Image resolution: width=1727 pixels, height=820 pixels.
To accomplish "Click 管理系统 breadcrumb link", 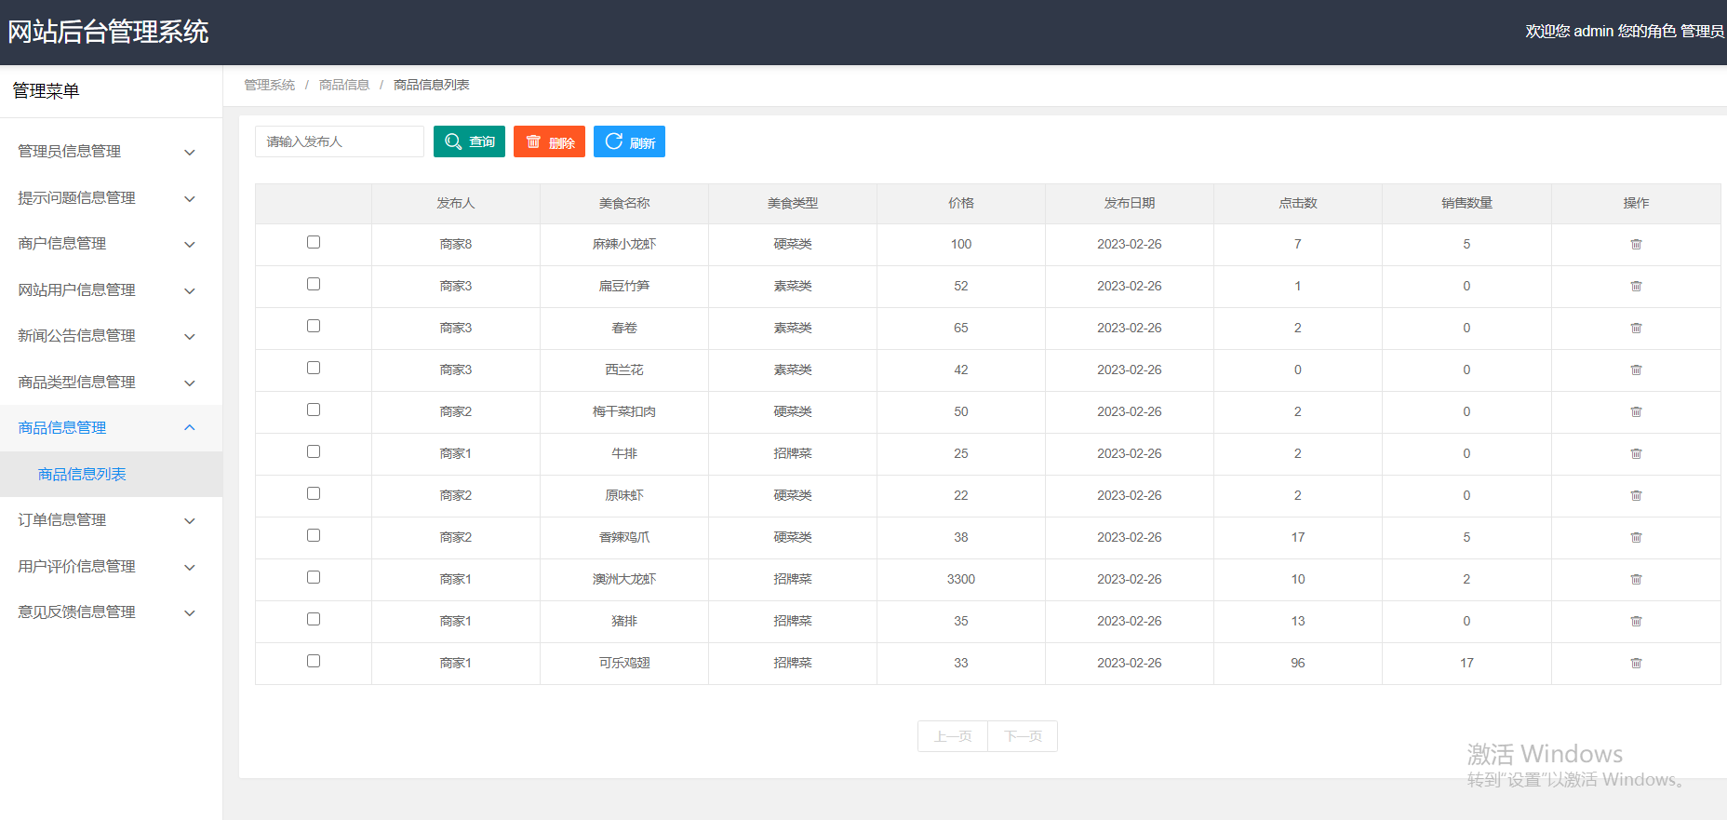I will pyautogui.click(x=269, y=85).
